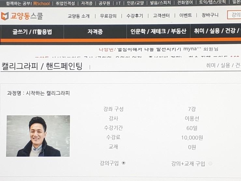Click the scrolling 나를 발전시키기 notice text

[158, 49]
